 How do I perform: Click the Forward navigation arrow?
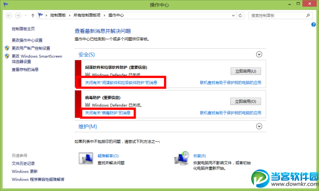coord(18,15)
